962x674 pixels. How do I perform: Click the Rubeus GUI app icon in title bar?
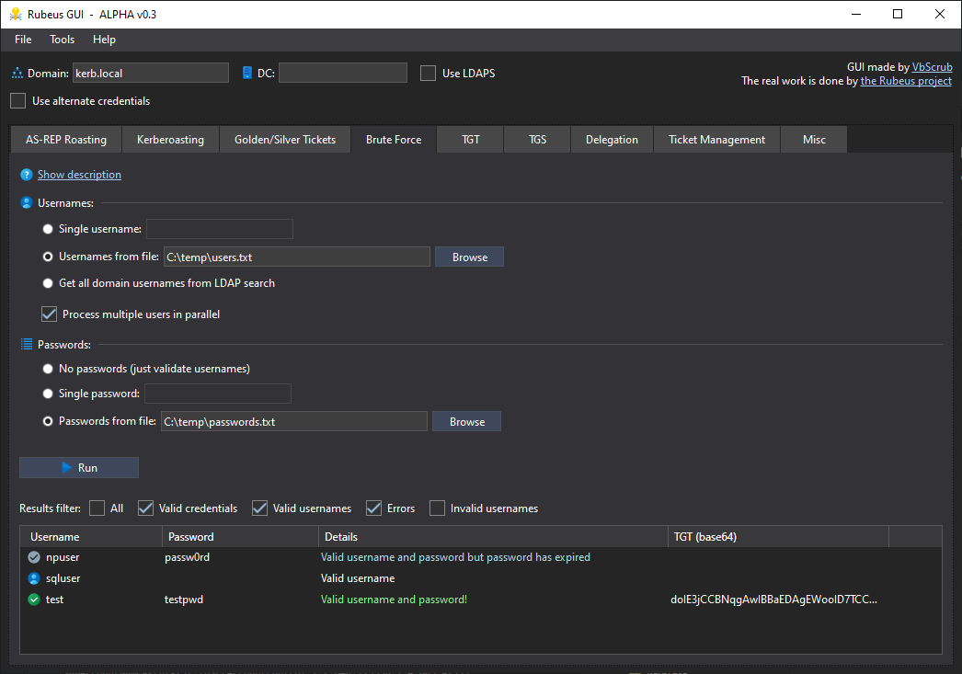(x=16, y=14)
